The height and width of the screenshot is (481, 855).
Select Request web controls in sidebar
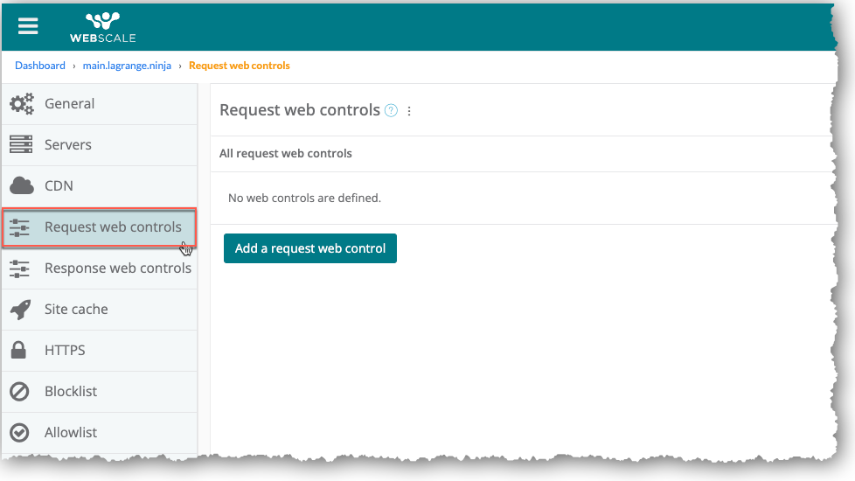point(113,227)
